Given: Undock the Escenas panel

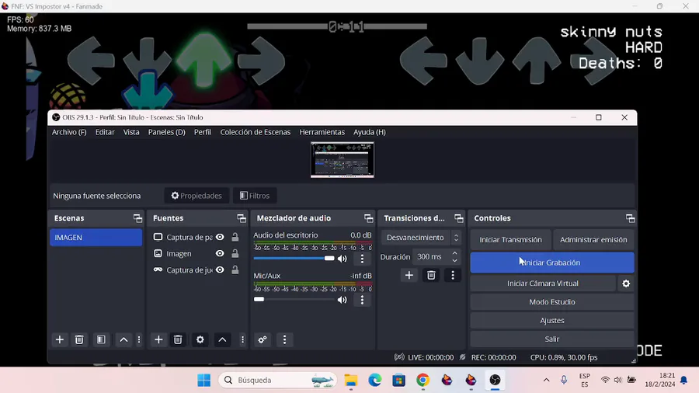Looking at the screenshot, I should pos(137,218).
